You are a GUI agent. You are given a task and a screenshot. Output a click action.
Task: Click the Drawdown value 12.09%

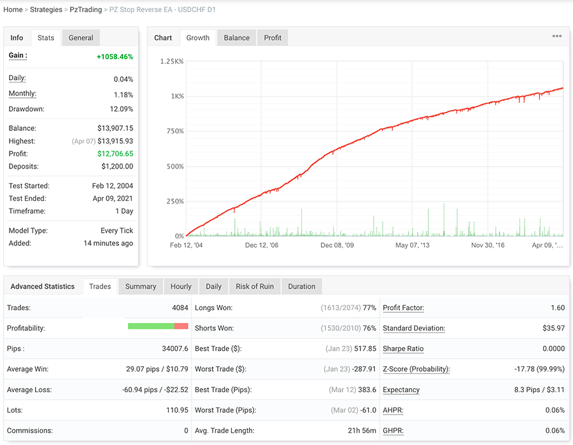tap(122, 109)
